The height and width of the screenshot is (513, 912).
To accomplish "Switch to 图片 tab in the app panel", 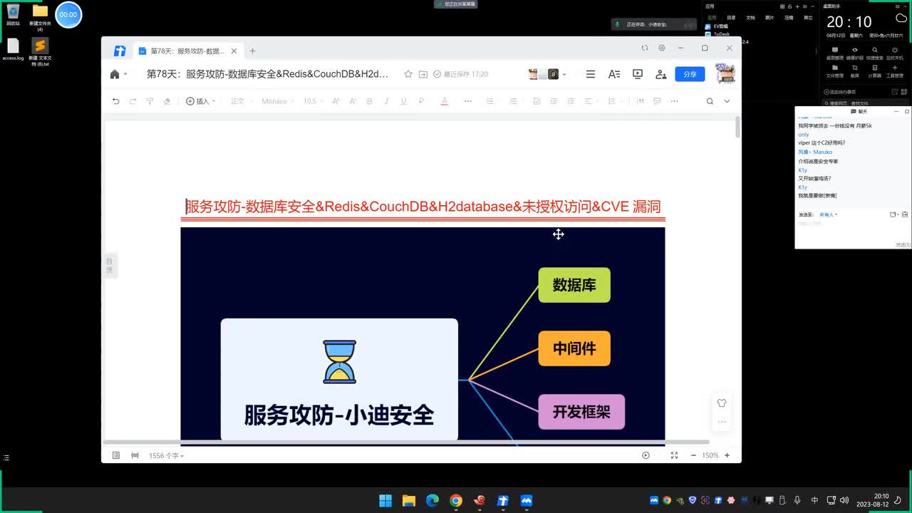I will [769, 17].
